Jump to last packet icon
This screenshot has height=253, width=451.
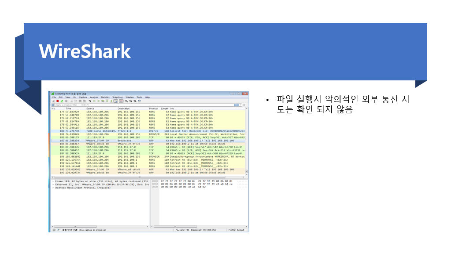pyautogui.click(x=111, y=101)
